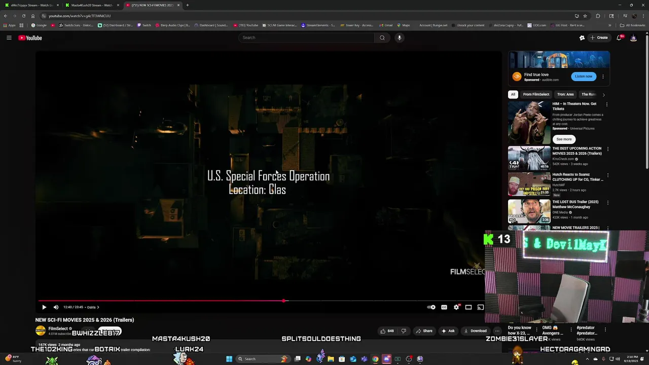This screenshot has width=649, height=365.
Task: Open The Best Upcoming Action Movies thumbnail
Action: pos(529,158)
